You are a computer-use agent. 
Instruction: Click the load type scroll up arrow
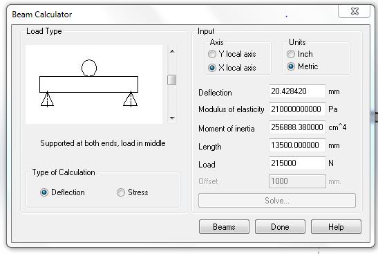172,51
